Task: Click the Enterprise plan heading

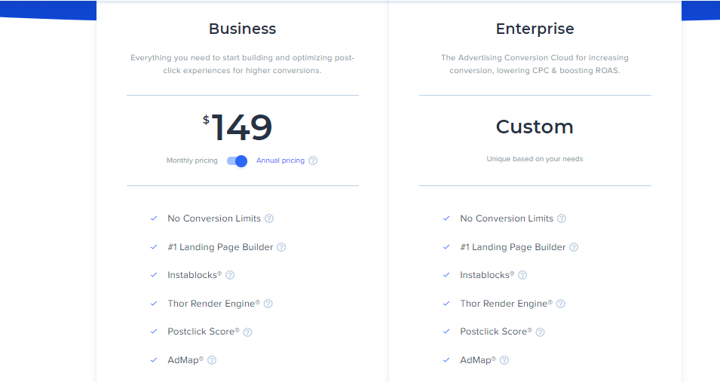Action: (535, 29)
